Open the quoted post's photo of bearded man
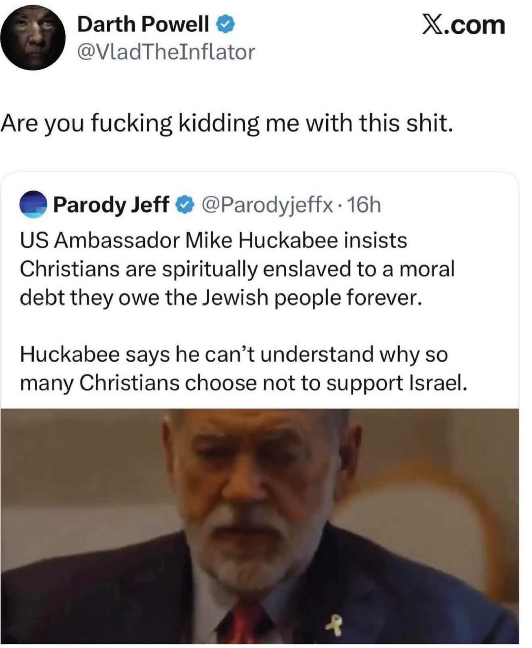Viewport: 532px width, 648px height. click(x=259, y=526)
